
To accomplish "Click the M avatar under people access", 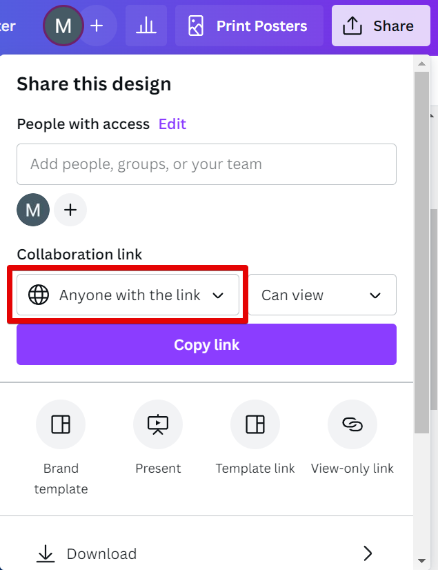I will (x=33, y=210).
